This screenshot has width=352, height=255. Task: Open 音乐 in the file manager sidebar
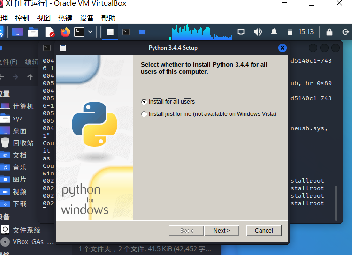pyautogui.click(x=19, y=167)
